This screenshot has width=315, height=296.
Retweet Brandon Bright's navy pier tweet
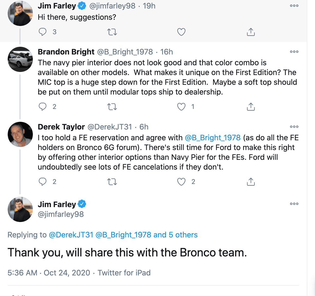coord(112,107)
